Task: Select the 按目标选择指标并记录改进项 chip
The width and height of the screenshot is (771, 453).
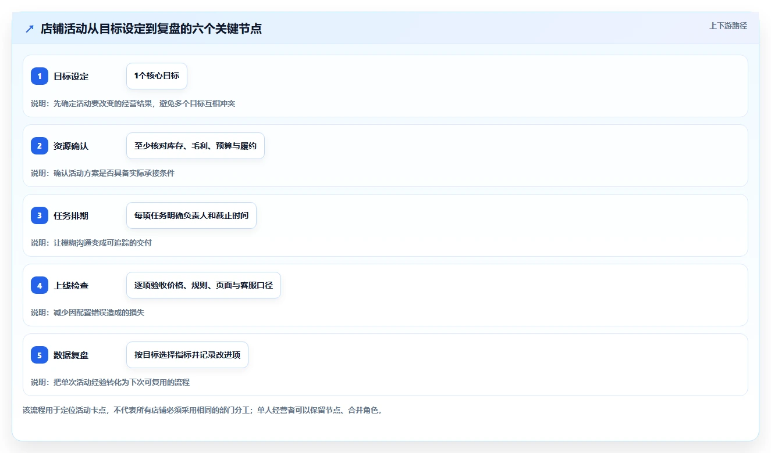Action: (x=187, y=355)
